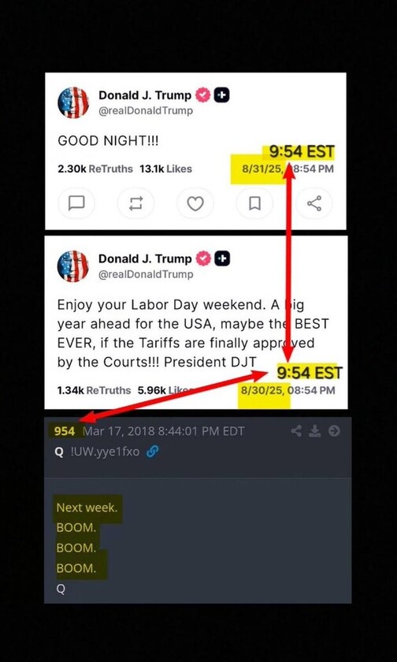397x662 pixels.
Task: View 1.34k ReTruths on second post
Action: 94,391
